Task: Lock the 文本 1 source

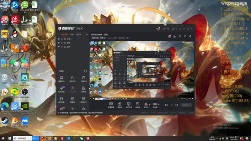Action: [62, 43]
